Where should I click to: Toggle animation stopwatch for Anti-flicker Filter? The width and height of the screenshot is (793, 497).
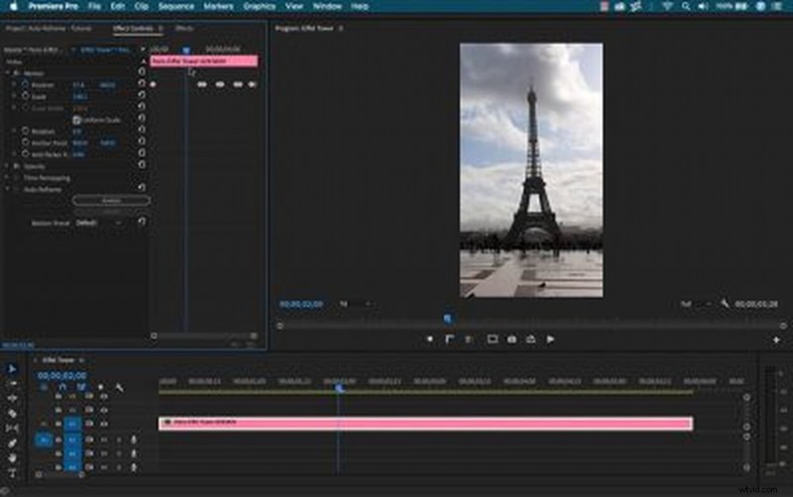(25, 154)
